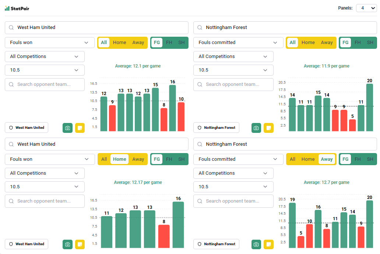This screenshot has width=380, height=254.
Task: Switch West Ham All-matches panel to Home
Action: (x=120, y=43)
